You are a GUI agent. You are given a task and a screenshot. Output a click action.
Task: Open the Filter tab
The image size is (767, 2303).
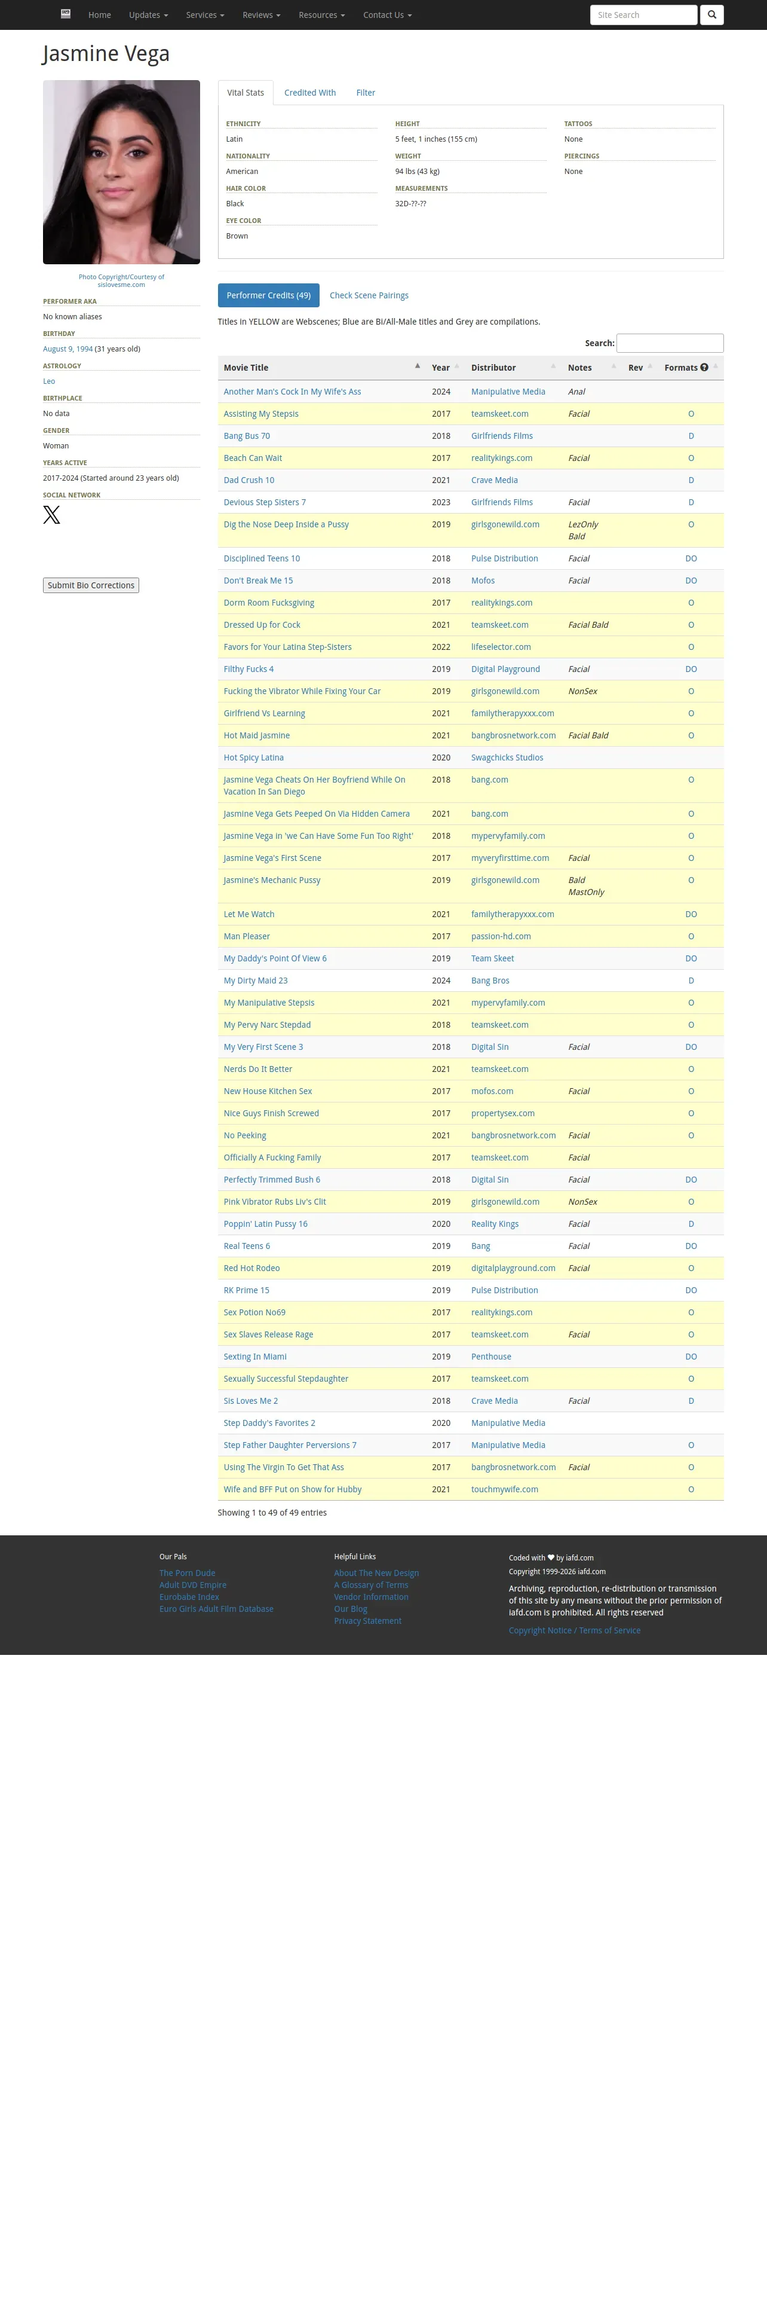tap(365, 93)
